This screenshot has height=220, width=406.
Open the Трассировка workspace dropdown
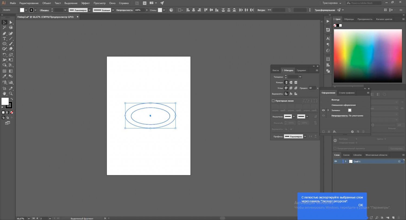(332, 3)
